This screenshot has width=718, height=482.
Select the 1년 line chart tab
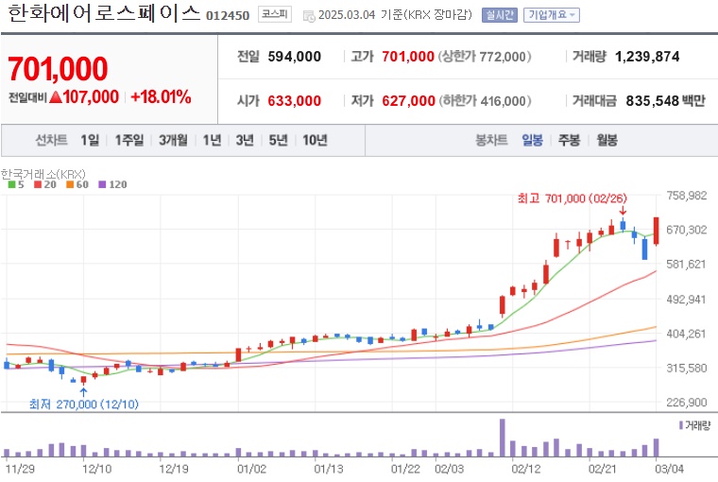pos(212,140)
